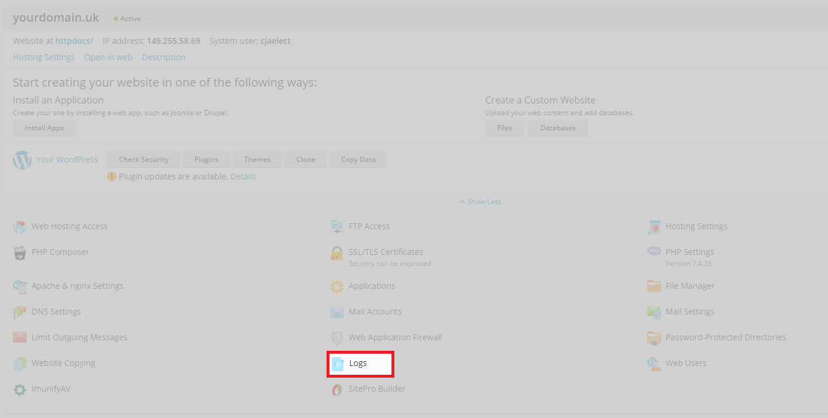Screen dimensions: 828x418
Task: Click the Mail Accounts envelope icon
Action: pos(337,312)
